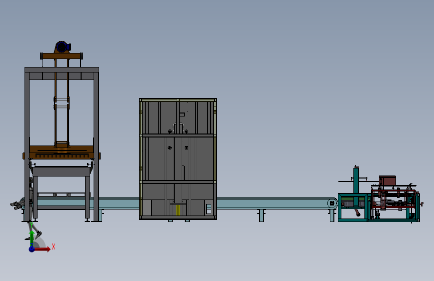Select the dark red box on right machine
The image size is (434, 281).
(387, 180)
